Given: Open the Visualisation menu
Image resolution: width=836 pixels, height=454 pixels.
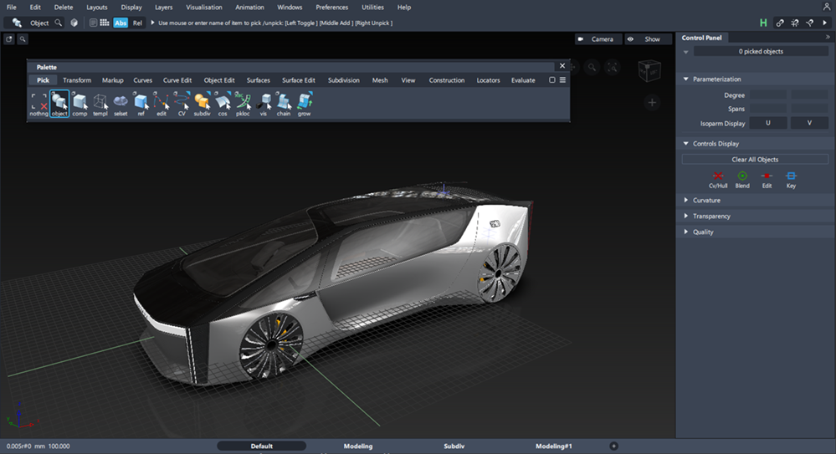Looking at the screenshot, I should 203,7.
